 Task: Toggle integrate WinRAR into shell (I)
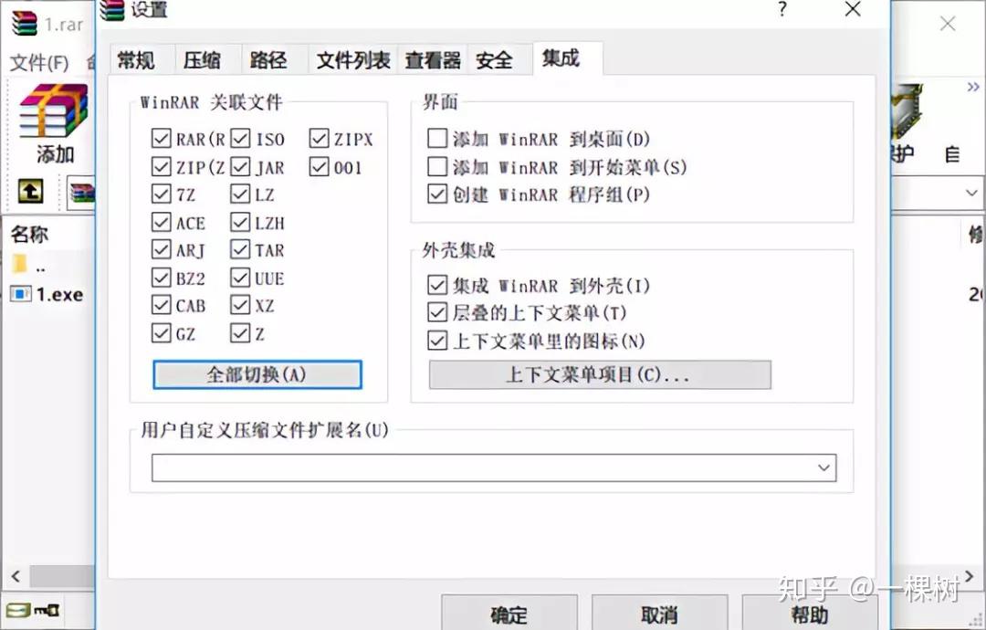point(437,286)
